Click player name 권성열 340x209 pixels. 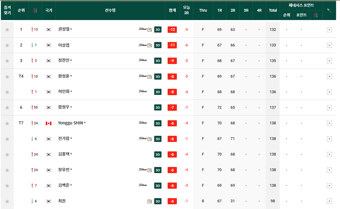pyautogui.click(x=64, y=29)
